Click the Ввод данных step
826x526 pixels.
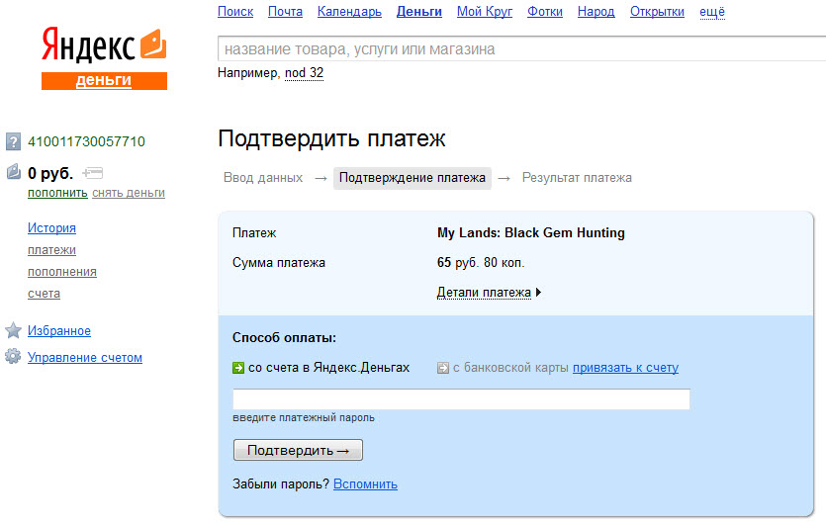[263, 177]
